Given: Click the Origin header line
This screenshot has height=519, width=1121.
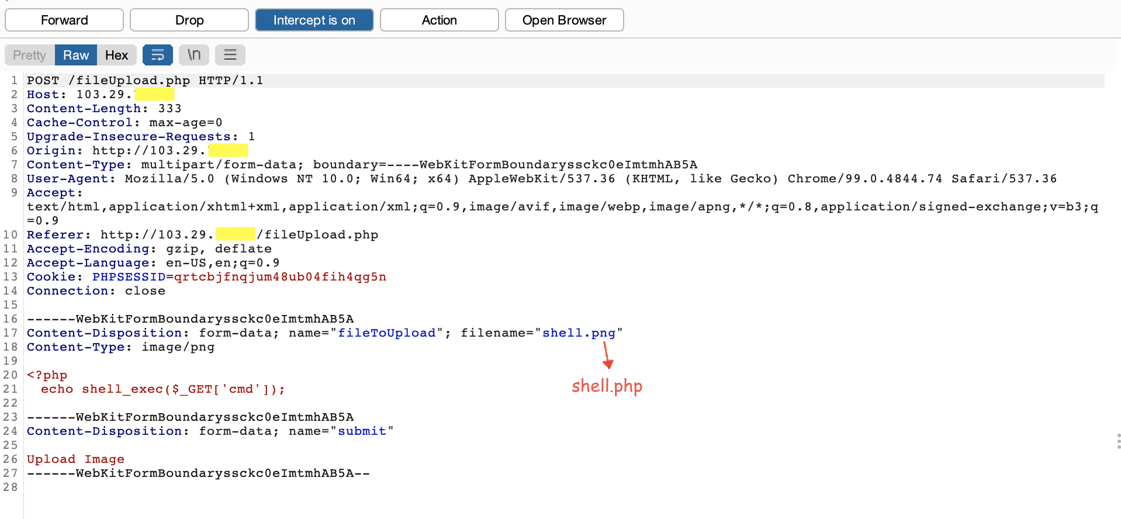Looking at the screenshot, I should coord(137,150).
